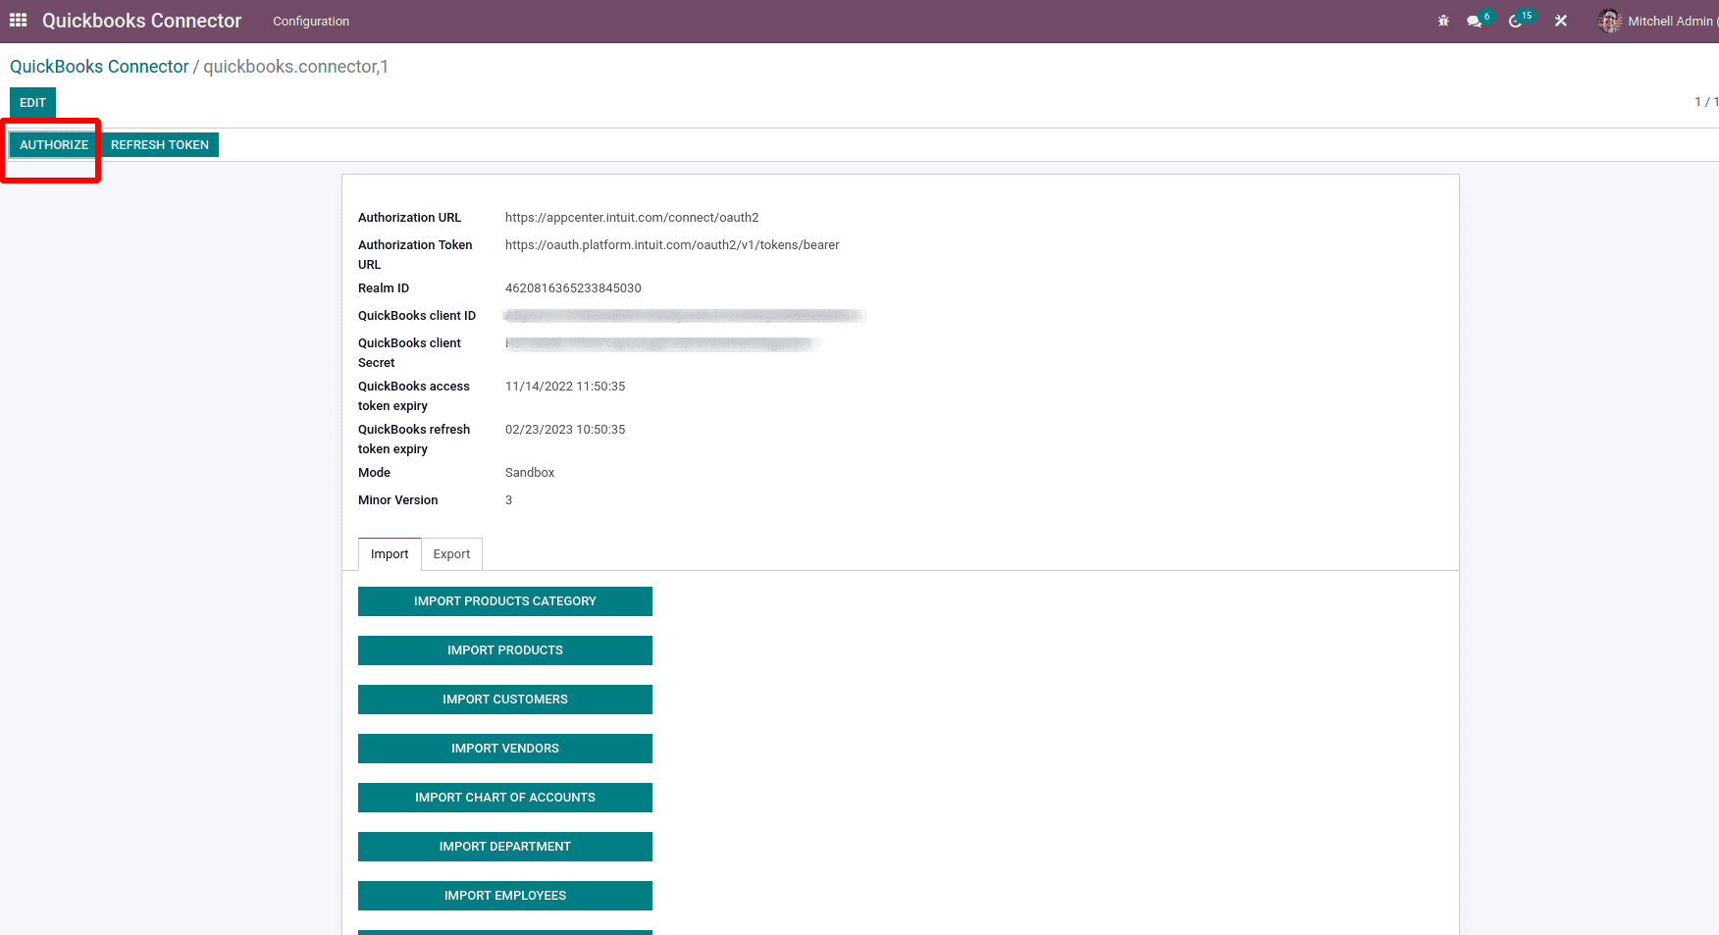Click the Authorization URL label
Screen dimensions: 1719x935
click(409, 218)
